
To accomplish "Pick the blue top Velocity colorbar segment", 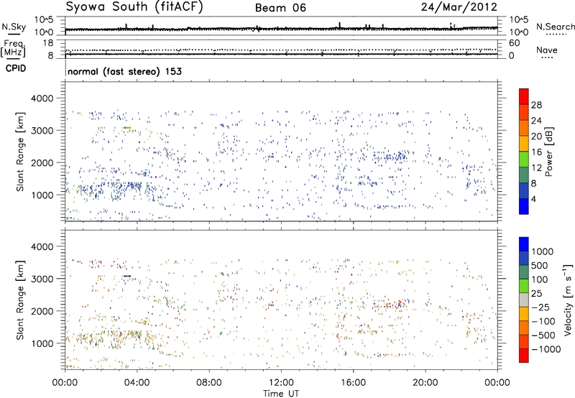I will [524, 244].
